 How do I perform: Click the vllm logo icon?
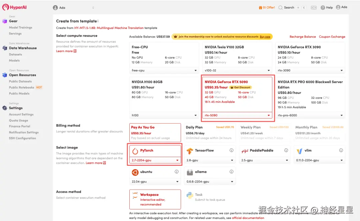(299, 151)
